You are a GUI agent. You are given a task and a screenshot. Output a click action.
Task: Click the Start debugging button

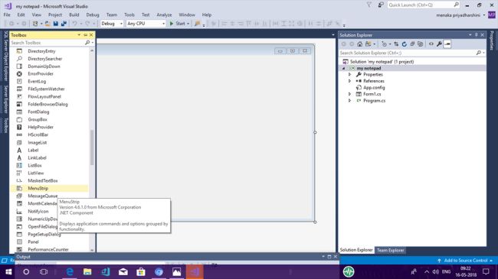point(177,24)
